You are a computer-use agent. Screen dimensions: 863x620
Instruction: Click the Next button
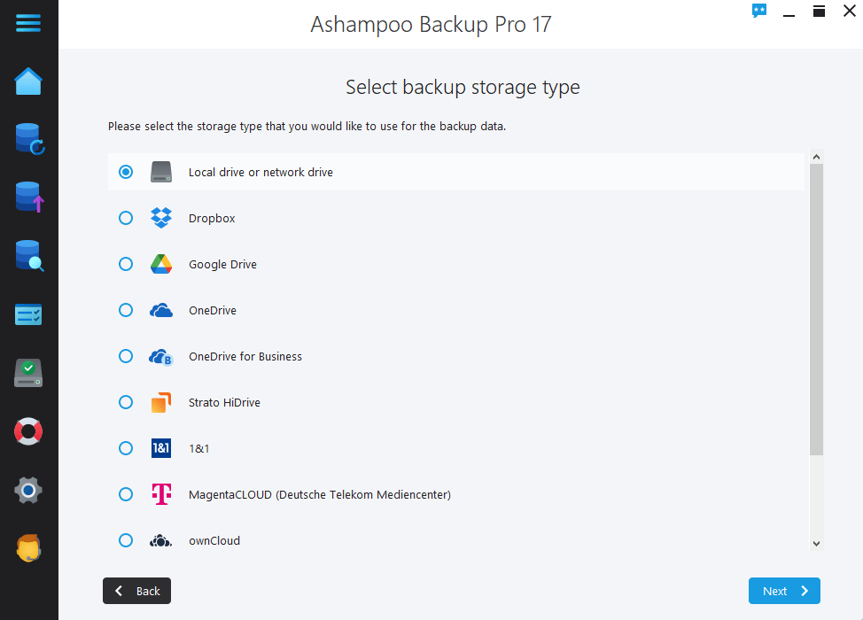tap(783, 591)
